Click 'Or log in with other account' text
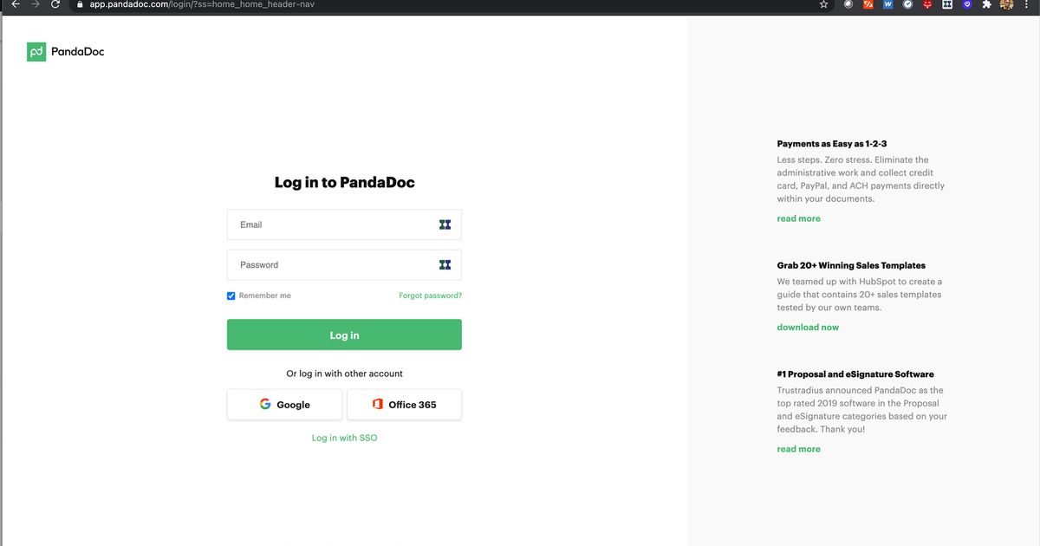Image resolution: width=1040 pixels, height=546 pixels. click(344, 374)
